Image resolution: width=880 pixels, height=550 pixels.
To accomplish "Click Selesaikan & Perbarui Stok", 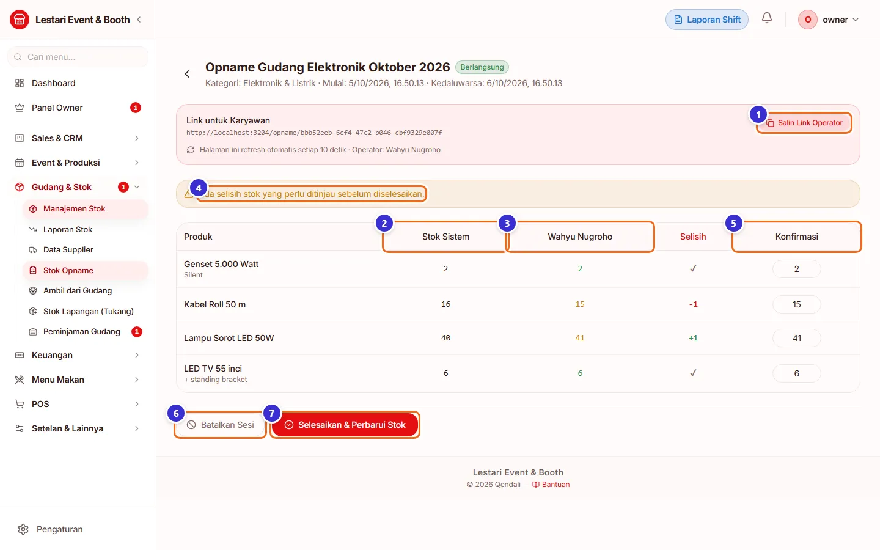I will [x=345, y=425].
